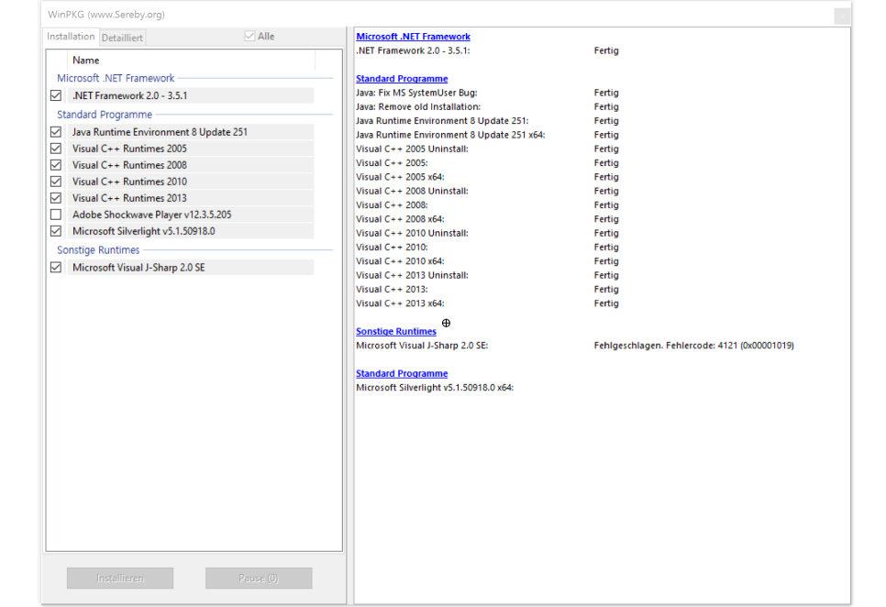
Task: Toggle Microsoft Silverlight v5.1.50918.0 checkbox
Action: coord(55,231)
